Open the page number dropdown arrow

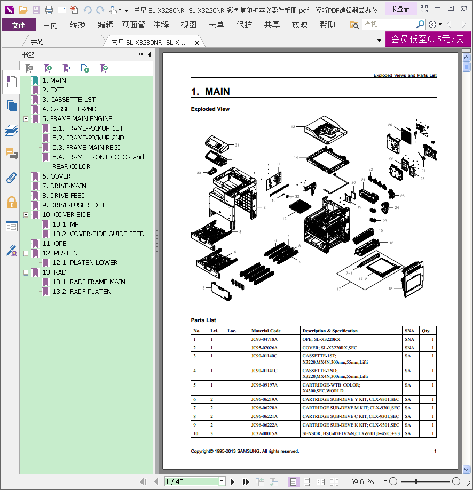pyautogui.click(x=222, y=481)
